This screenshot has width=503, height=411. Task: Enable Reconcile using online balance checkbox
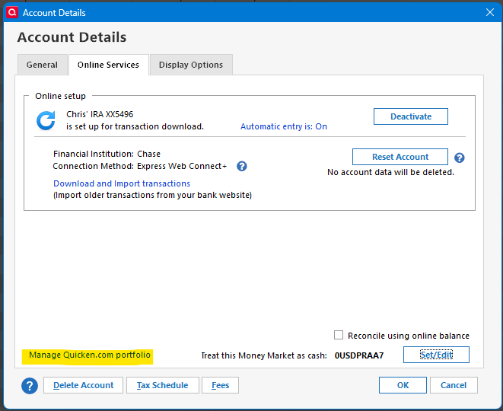point(339,335)
